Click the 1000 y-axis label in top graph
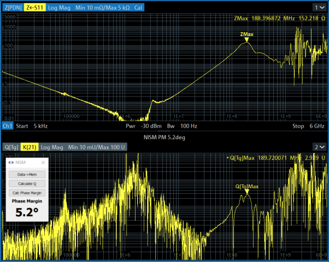The width and height of the screenshot is (329, 262). click(x=10, y=27)
